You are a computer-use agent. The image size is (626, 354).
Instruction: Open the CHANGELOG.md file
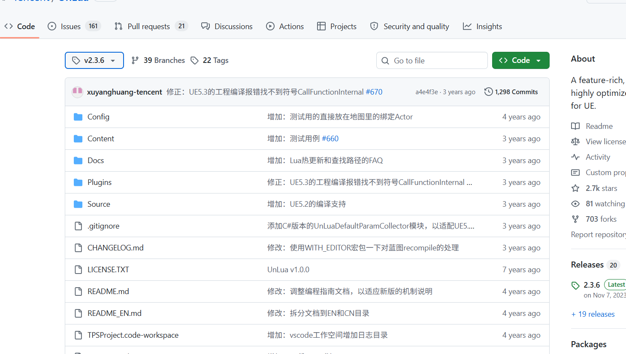tap(115, 248)
